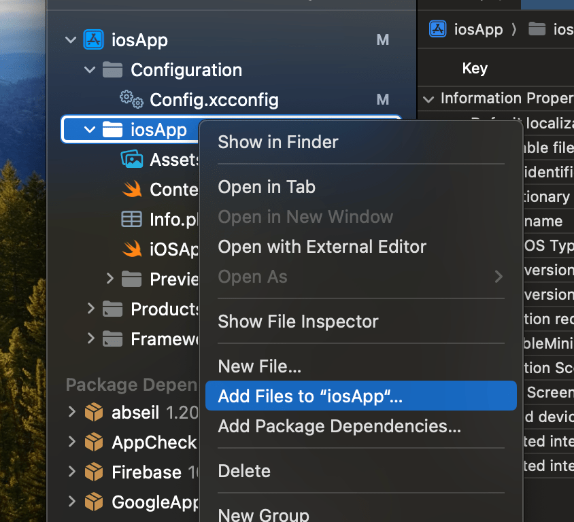Expand the AppCheck package
Viewport: 574px width, 522px height.
point(71,442)
